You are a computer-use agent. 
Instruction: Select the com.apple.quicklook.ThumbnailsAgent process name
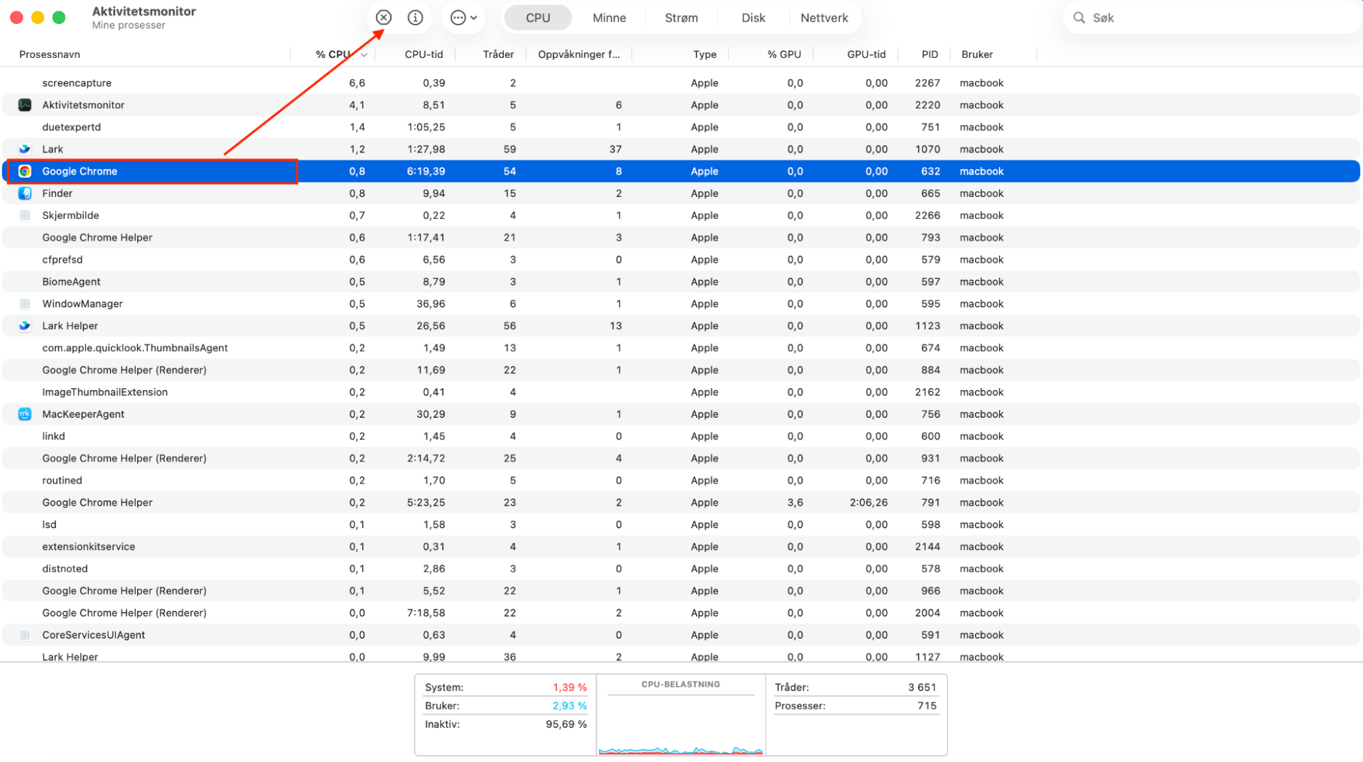pos(134,348)
